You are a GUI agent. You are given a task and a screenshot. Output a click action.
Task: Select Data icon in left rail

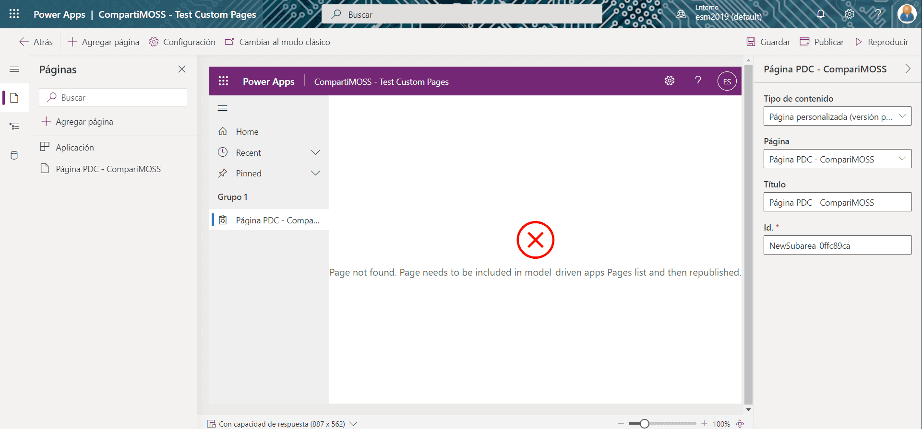coord(14,155)
